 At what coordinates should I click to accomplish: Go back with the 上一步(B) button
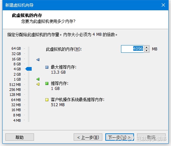coord(88,137)
